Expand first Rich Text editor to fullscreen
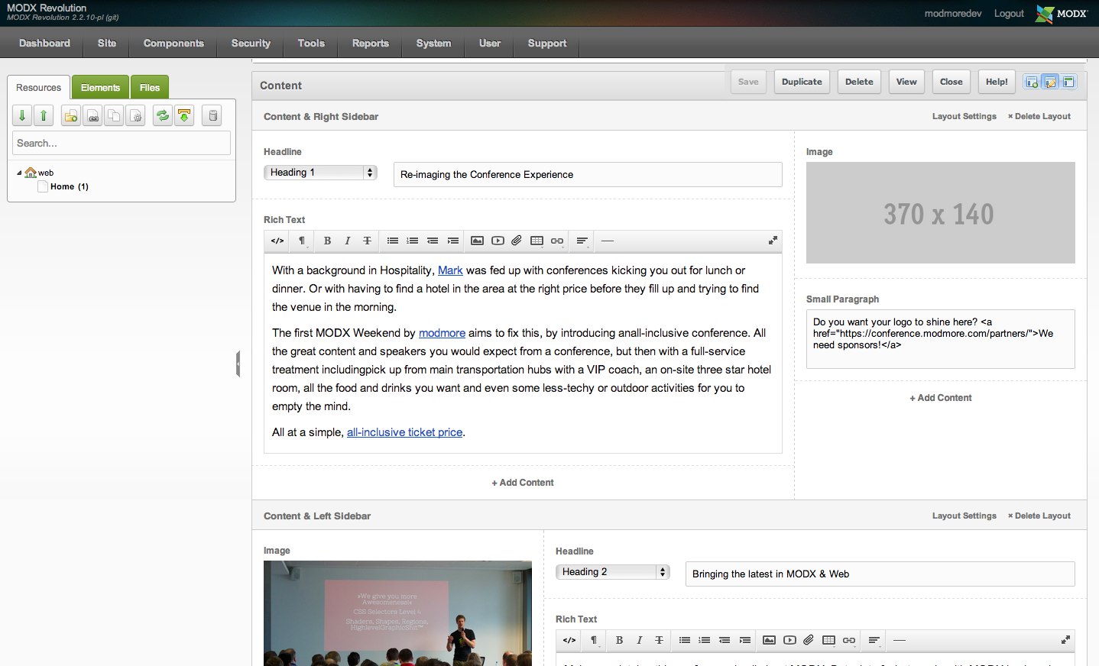 coord(773,240)
